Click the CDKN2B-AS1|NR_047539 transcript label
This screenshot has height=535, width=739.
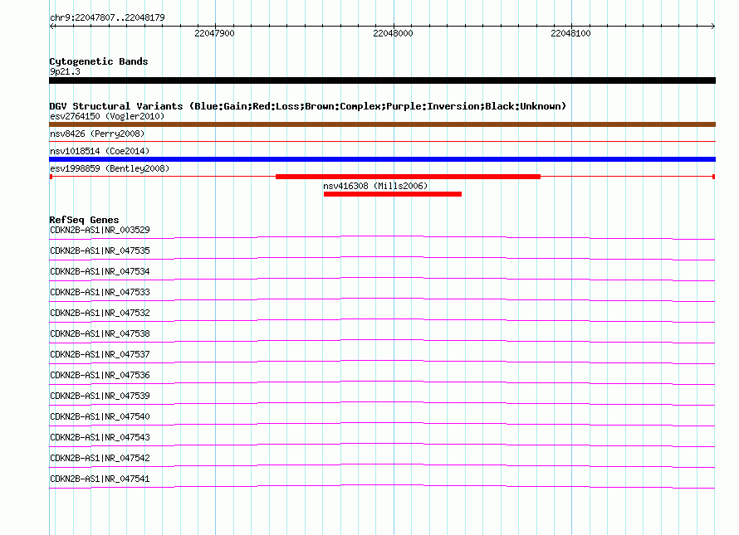[x=100, y=396]
